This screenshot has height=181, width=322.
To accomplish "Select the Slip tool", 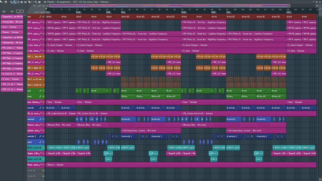I will click(x=25, y=2).
